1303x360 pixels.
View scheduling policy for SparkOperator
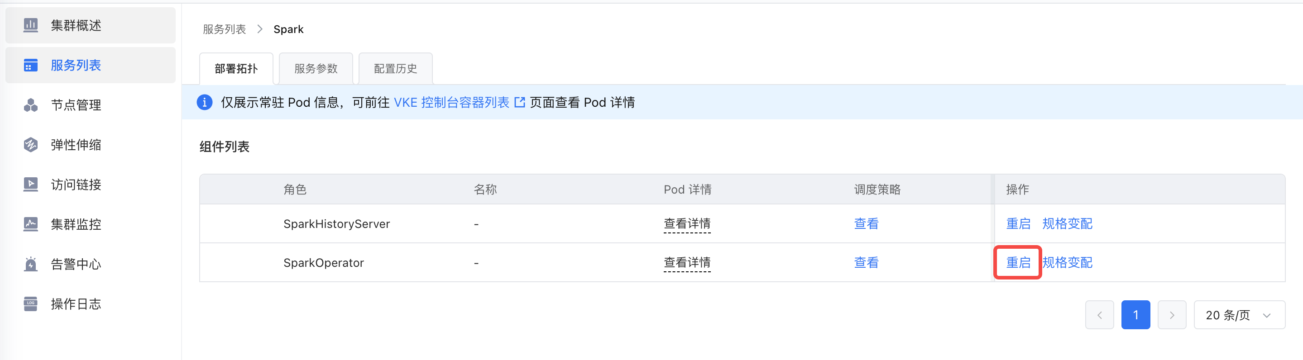coord(866,262)
